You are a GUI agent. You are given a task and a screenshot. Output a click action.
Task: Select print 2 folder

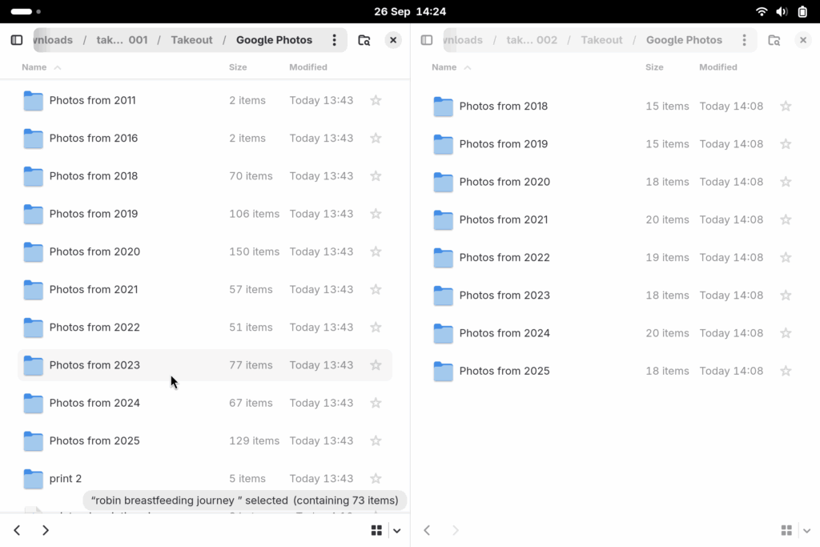(66, 479)
